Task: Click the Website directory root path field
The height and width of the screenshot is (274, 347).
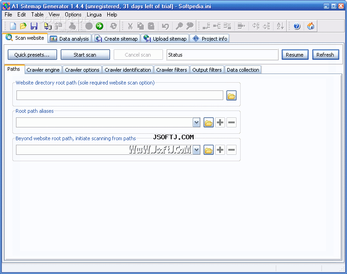Action: click(120, 95)
